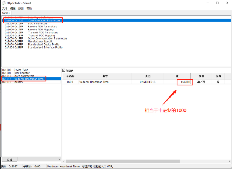Viewport: 232px width, 169px height.
Task: Click the horizontal scrollbar right arrow
Action: click(x=230, y=161)
